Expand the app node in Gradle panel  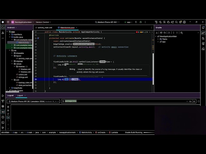pos(158,42)
